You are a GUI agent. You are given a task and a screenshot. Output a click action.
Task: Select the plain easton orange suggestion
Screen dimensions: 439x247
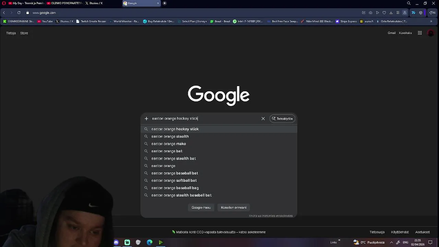219,166
